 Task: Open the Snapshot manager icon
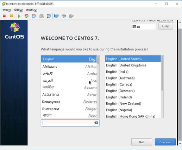click(x=49, y=16)
